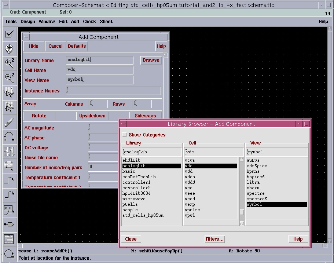The width and height of the screenshot is (334, 263).
Task: Open the Cmd Options form icon
Action: click(x=9, y=239)
